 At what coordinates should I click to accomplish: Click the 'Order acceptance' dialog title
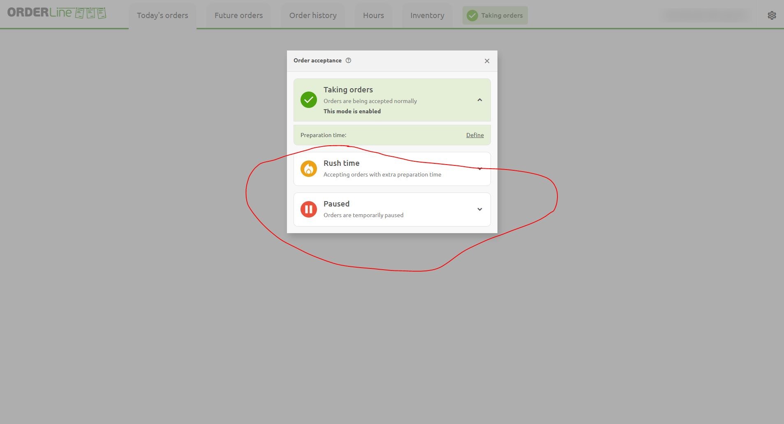pos(317,60)
